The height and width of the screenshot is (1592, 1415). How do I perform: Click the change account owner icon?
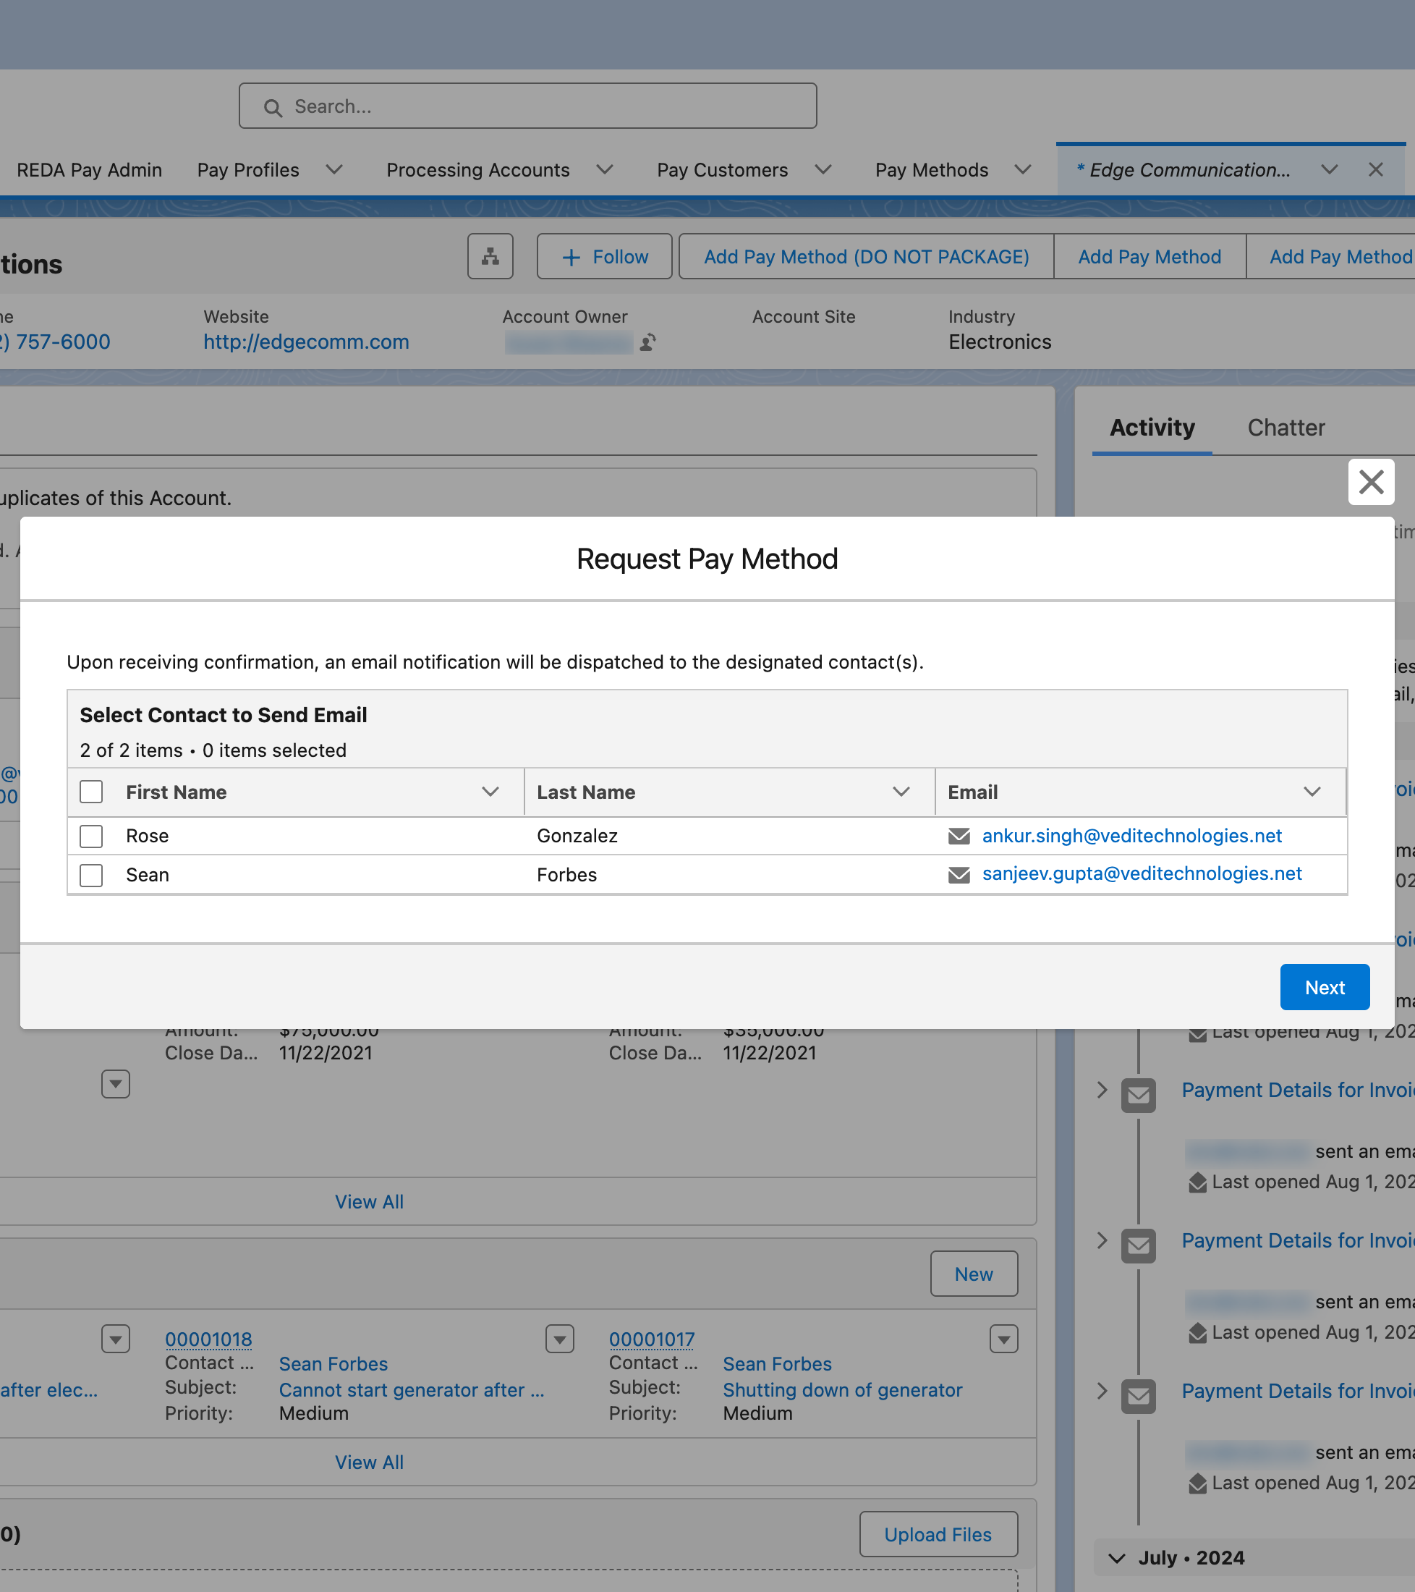coord(648,342)
